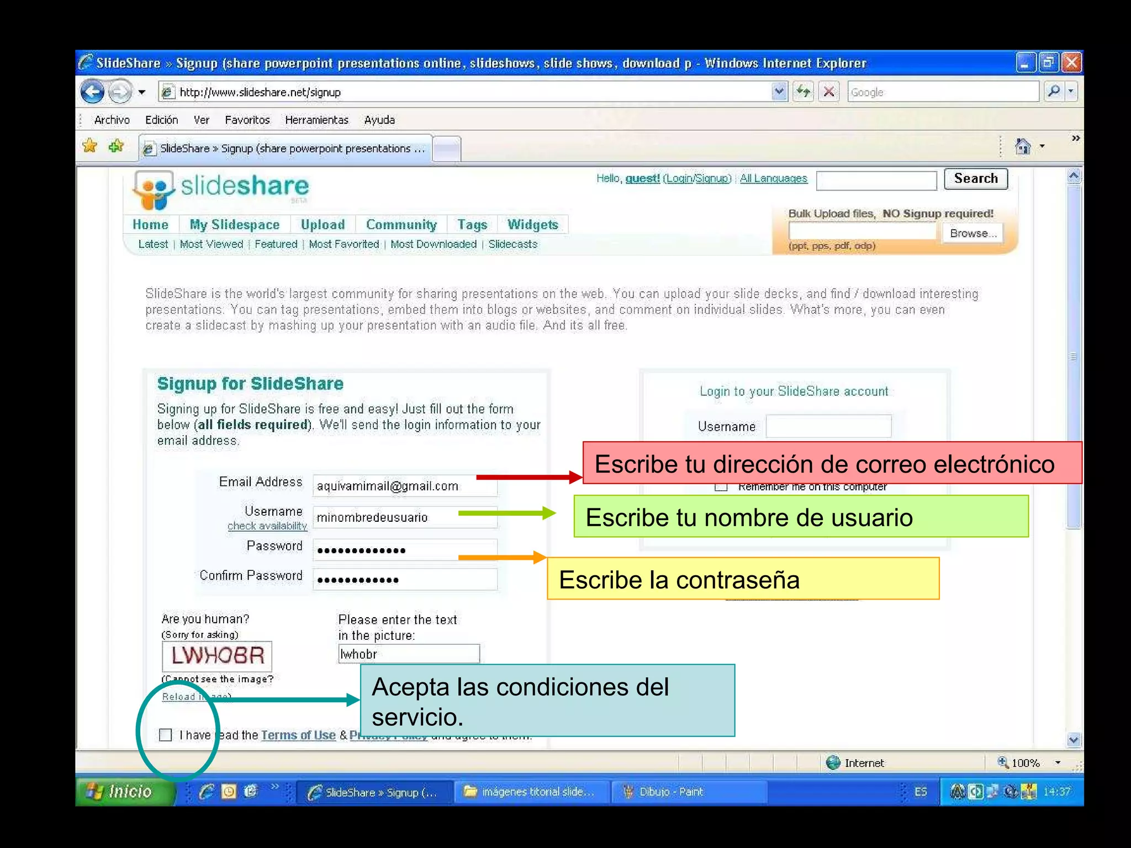Click the system tray clock 14:37
The height and width of the screenshot is (848, 1131).
click(1057, 792)
